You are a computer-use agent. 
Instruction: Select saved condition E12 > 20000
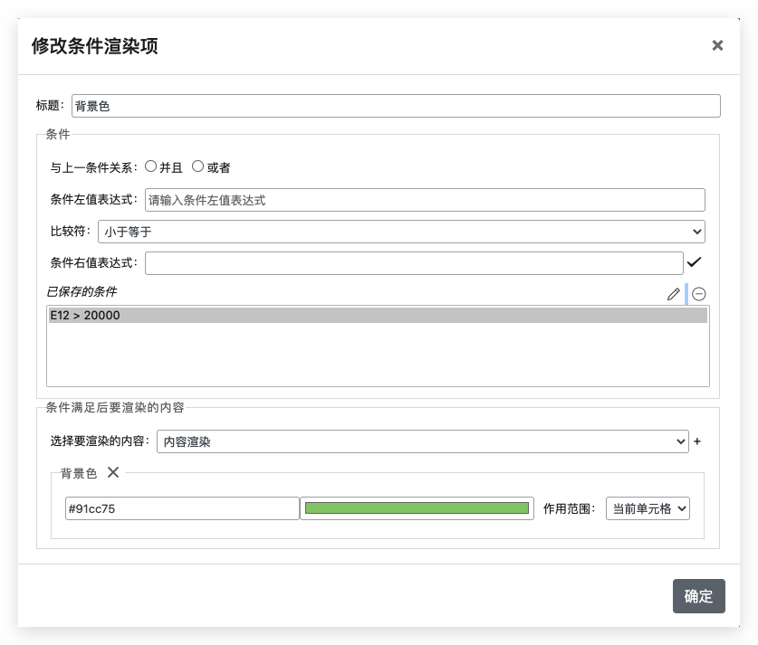click(x=378, y=315)
